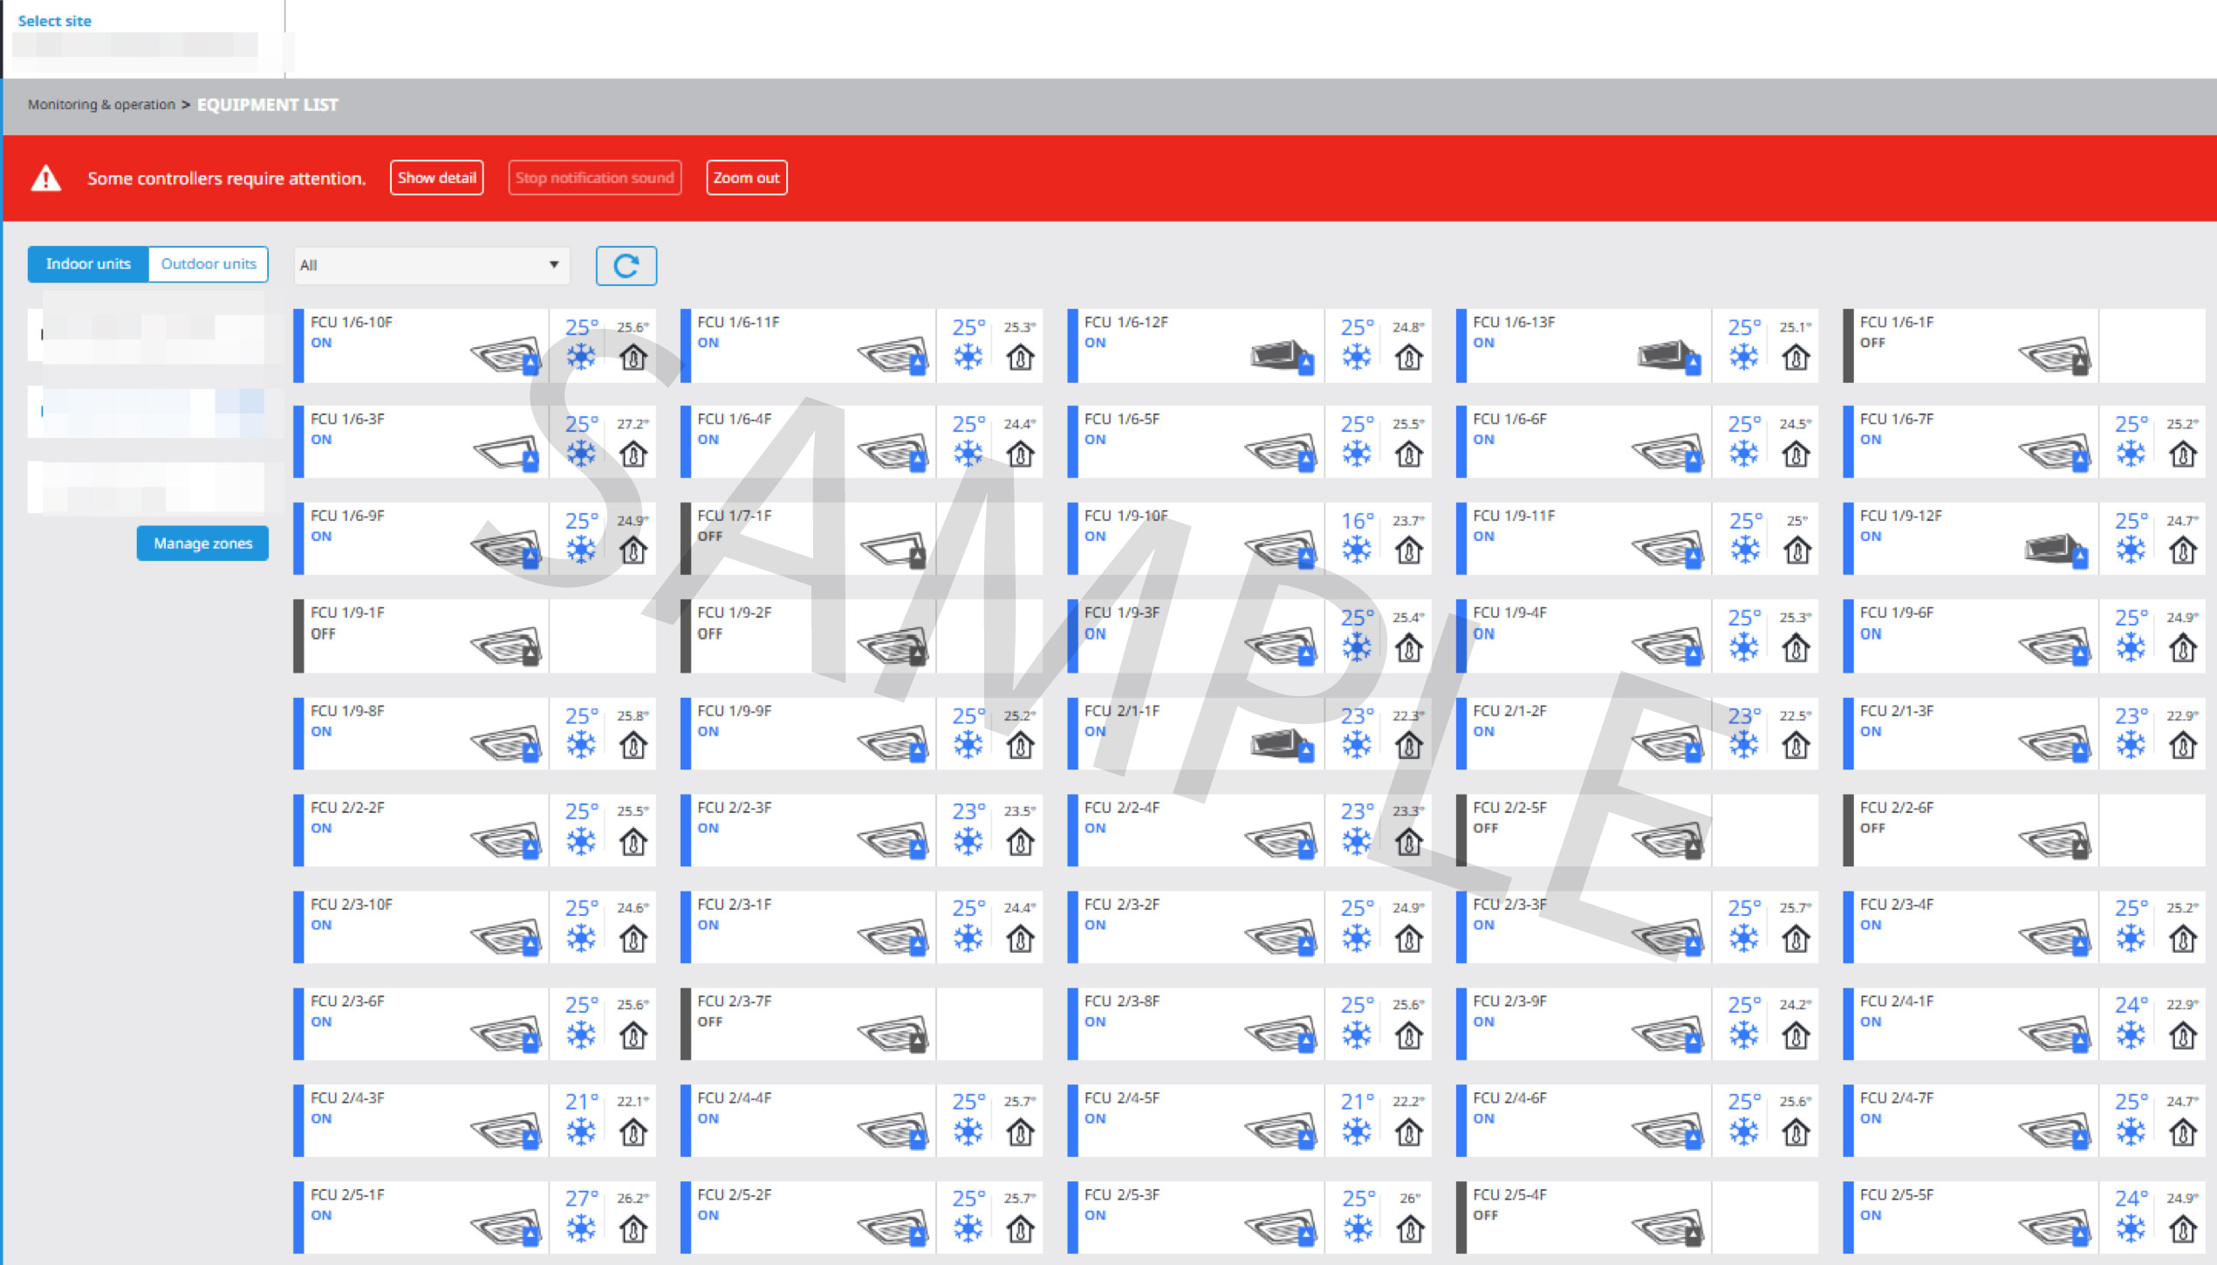Click FCU 1/9-10F room temperature house icon
The image size is (2217, 1265).
(1408, 550)
